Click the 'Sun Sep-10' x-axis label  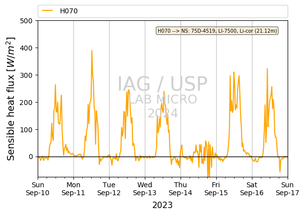(x=38, y=189)
